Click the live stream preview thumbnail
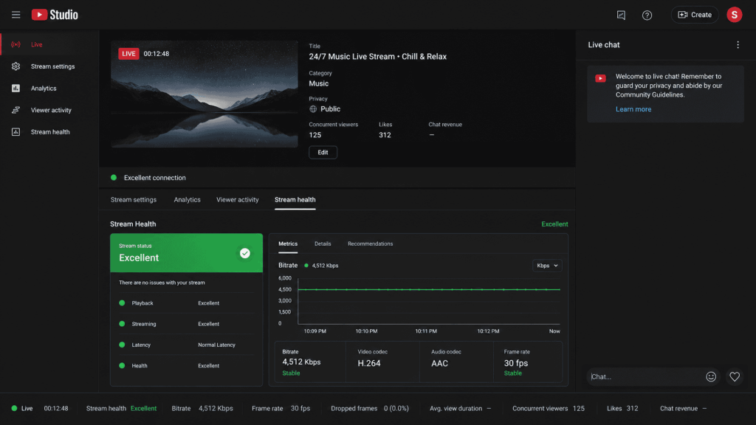Viewport: 756px width, 425px height. (205, 94)
